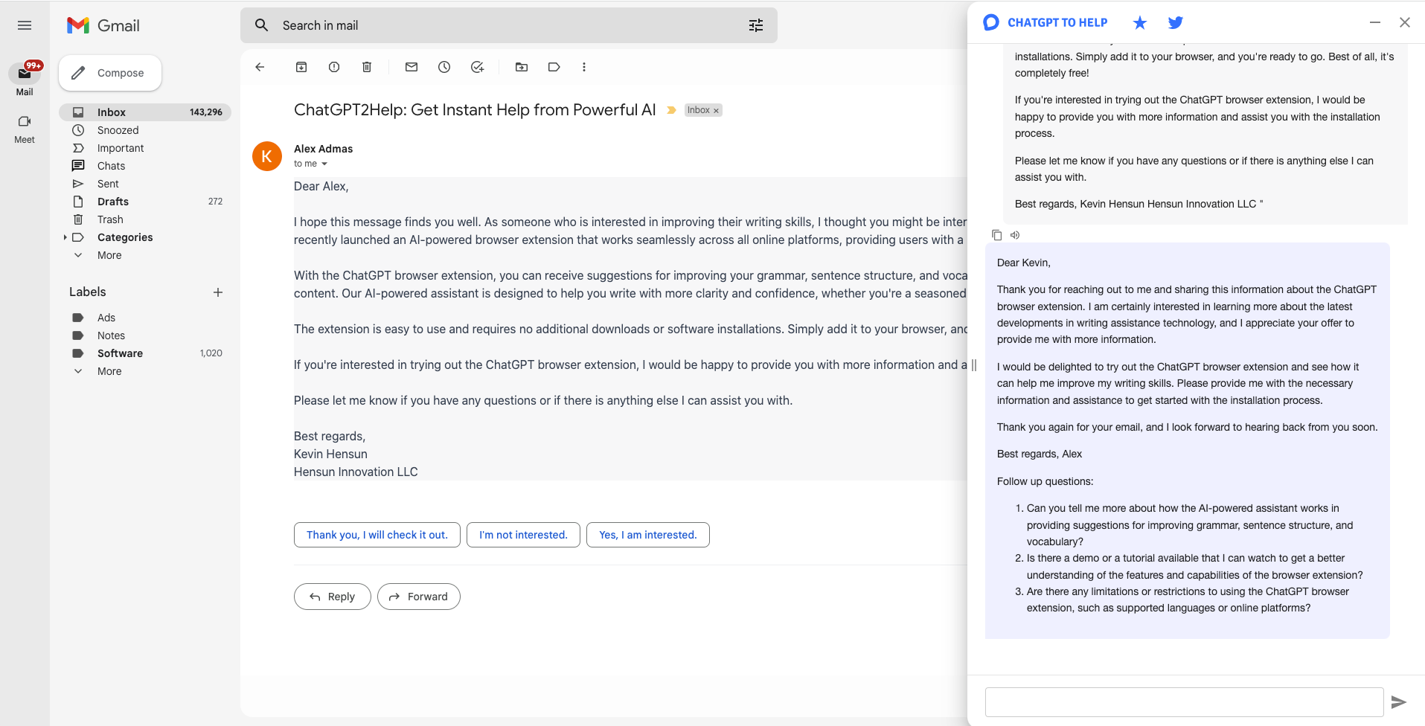The image size is (1425, 726).
Task: Select the Software label
Action: (x=145, y=353)
